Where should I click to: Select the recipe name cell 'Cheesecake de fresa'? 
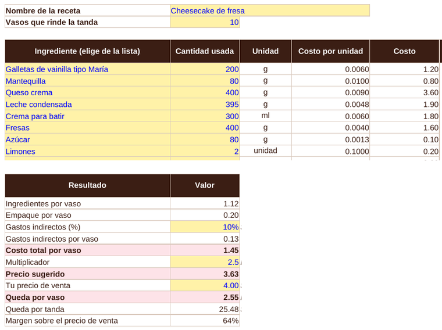(270, 10)
